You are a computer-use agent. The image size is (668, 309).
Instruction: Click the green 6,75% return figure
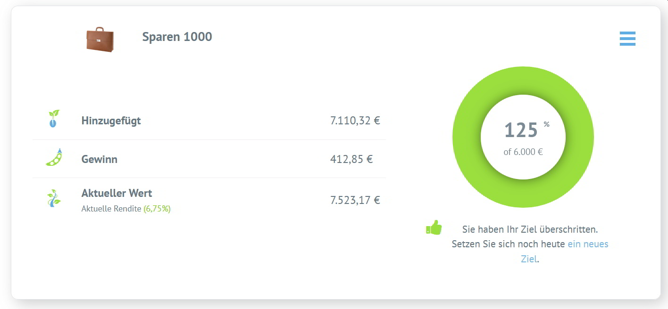click(x=157, y=209)
